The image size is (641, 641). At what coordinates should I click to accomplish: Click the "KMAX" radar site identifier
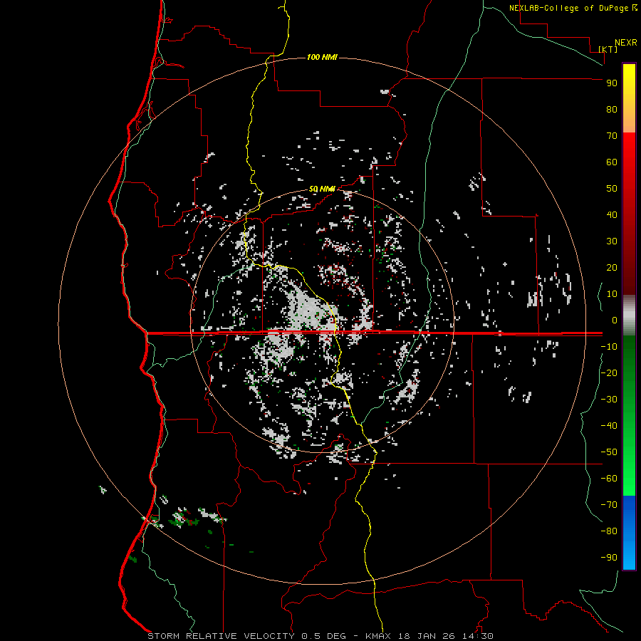pos(377,636)
